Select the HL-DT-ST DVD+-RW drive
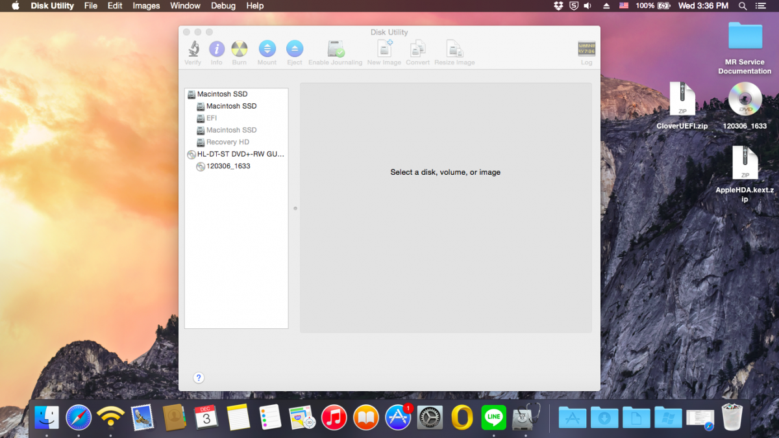 click(240, 155)
